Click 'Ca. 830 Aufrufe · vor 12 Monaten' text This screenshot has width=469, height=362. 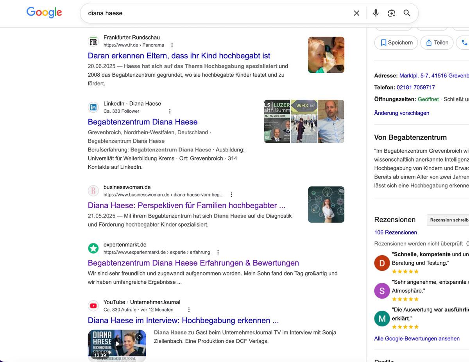click(x=138, y=310)
